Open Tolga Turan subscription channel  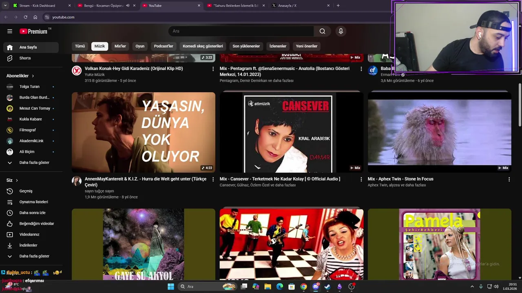31,87
